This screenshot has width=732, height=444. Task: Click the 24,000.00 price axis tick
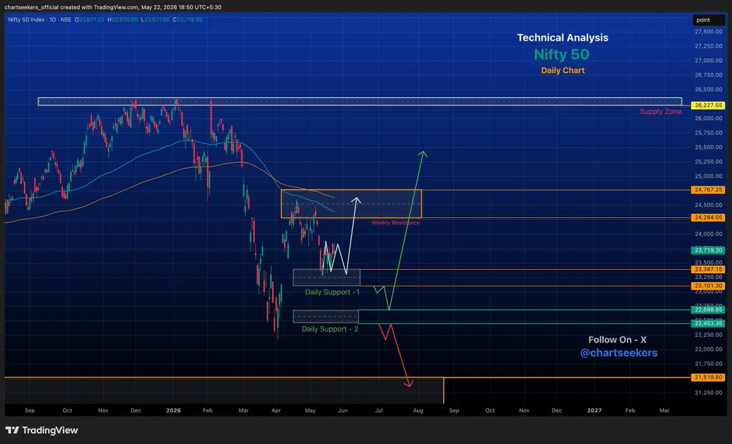click(708, 234)
